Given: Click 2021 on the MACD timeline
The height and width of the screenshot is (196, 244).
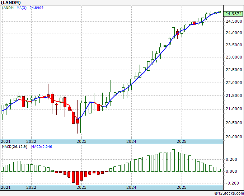Looking at the screenshot, I should pos(6,187).
